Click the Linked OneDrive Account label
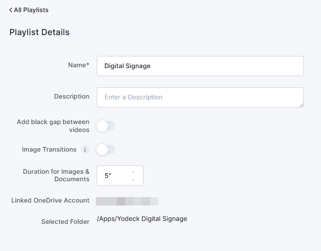 tap(50, 200)
